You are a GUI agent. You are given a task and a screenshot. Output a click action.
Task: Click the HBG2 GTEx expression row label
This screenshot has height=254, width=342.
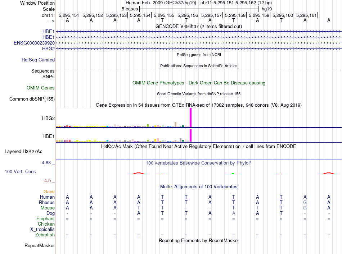click(x=48, y=119)
